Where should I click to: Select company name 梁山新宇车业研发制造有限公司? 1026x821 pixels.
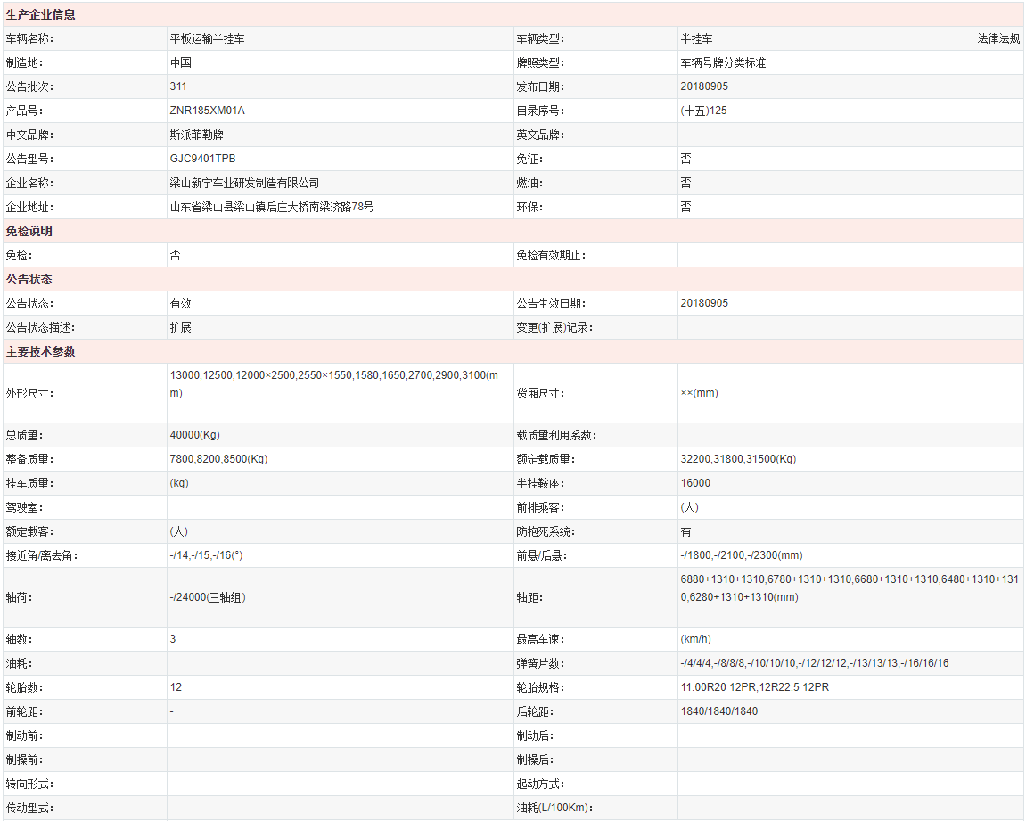click(x=244, y=183)
